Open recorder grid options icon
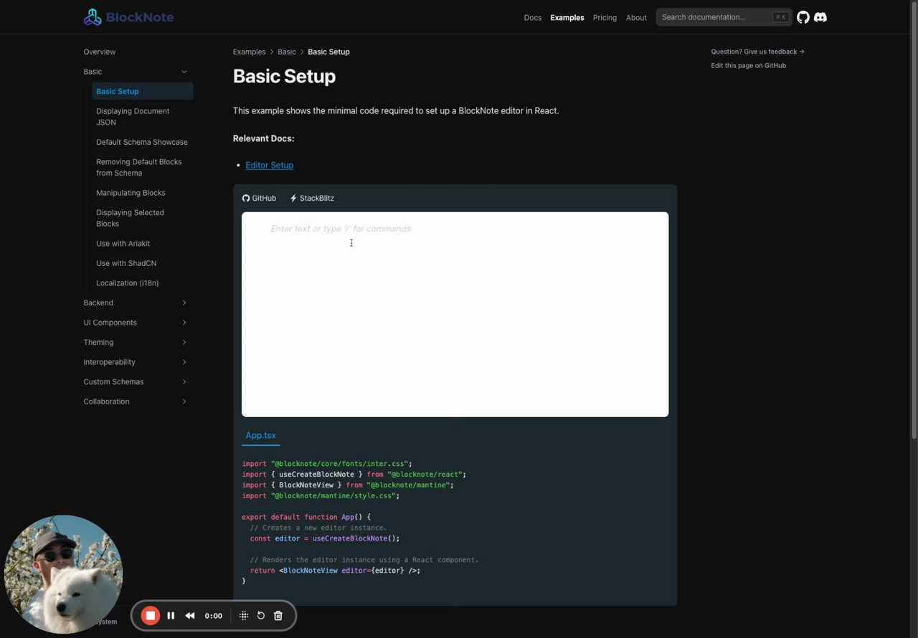This screenshot has height=638, width=918. 244,615
